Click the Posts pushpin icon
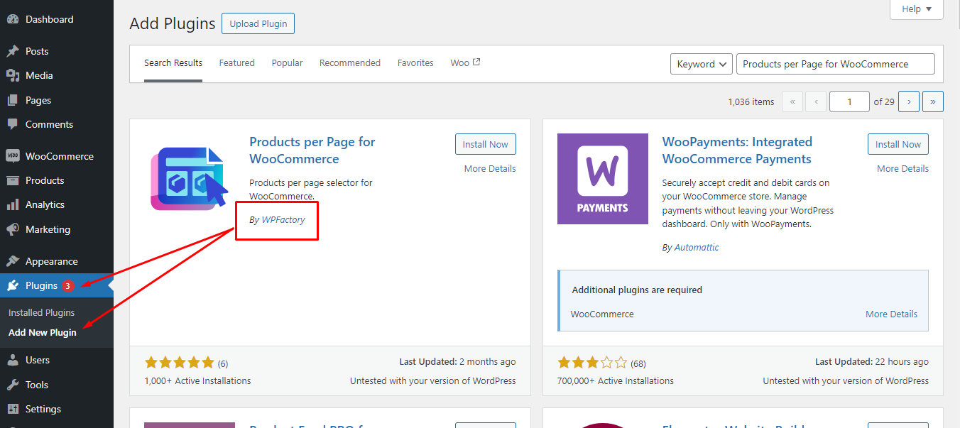The width and height of the screenshot is (960, 428). [13, 51]
